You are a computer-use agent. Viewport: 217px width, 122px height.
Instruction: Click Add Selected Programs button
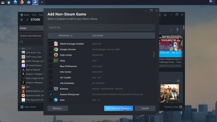click(119, 108)
